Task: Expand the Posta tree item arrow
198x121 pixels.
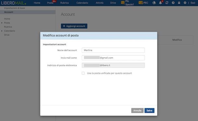Action: tap(2, 23)
